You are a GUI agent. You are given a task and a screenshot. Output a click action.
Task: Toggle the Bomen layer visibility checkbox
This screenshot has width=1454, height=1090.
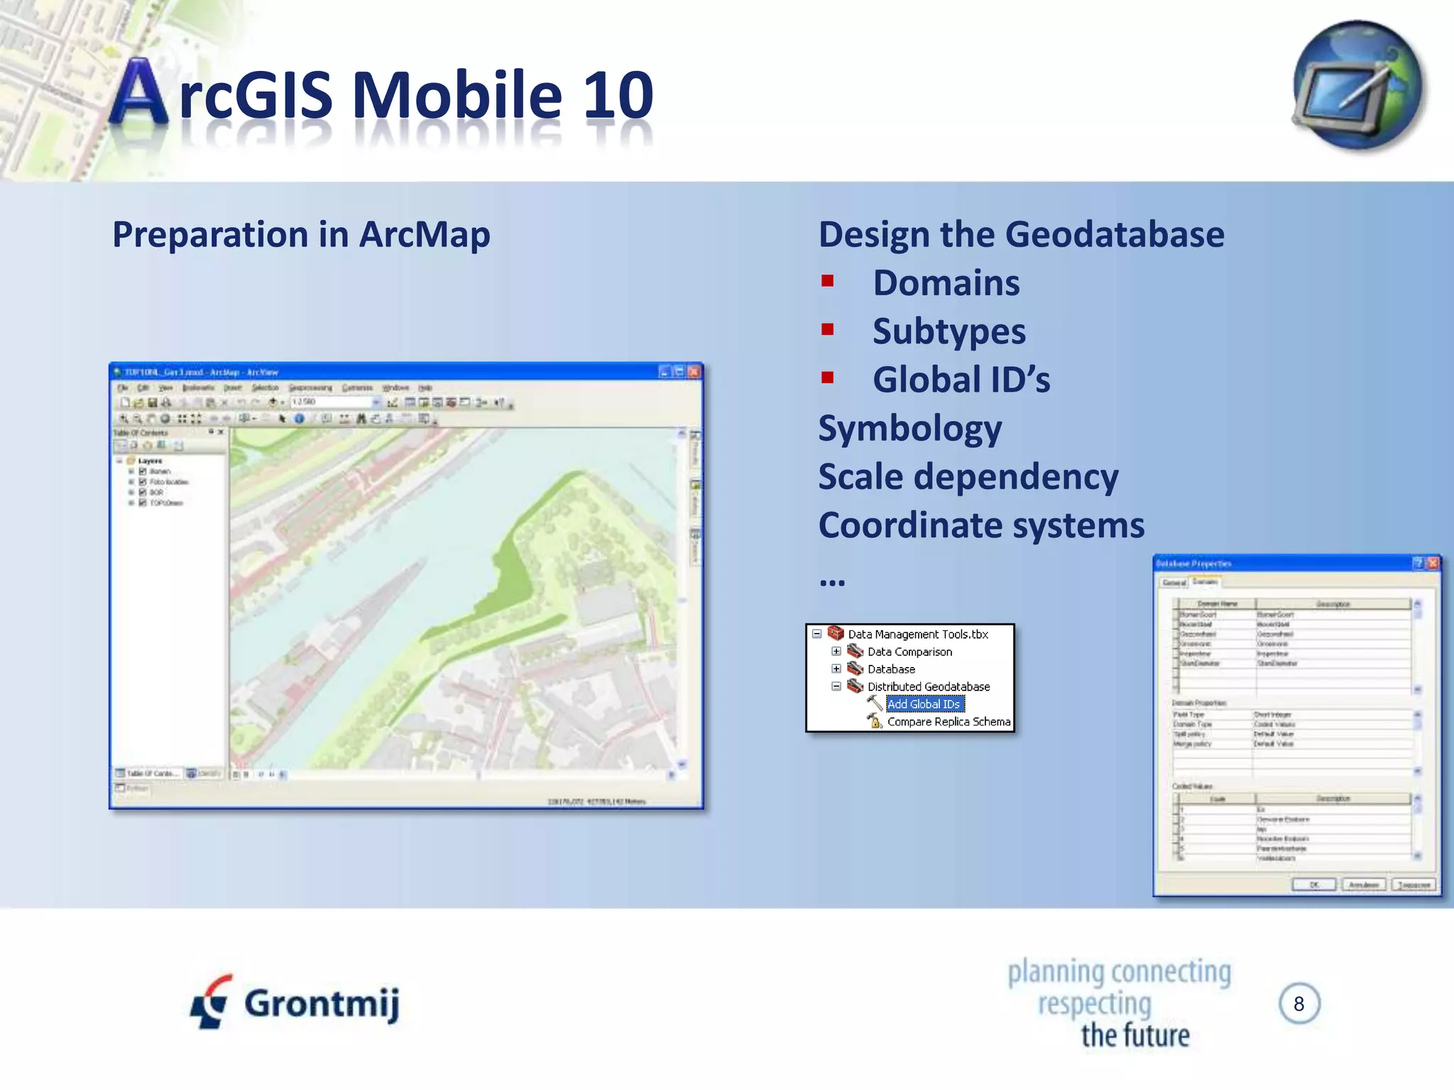[x=143, y=471]
